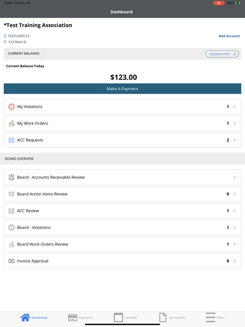Expand Board - Violations row chevron
The height and width of the screenshot is (327, 245).
[234, 227]
